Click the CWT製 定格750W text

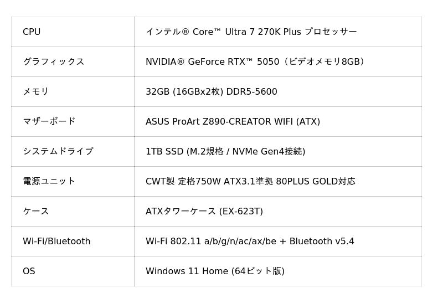coord(183,182)
